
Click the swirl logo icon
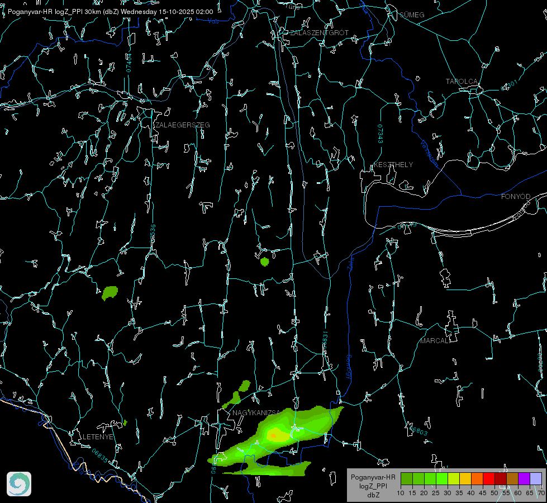pos(19,484)
